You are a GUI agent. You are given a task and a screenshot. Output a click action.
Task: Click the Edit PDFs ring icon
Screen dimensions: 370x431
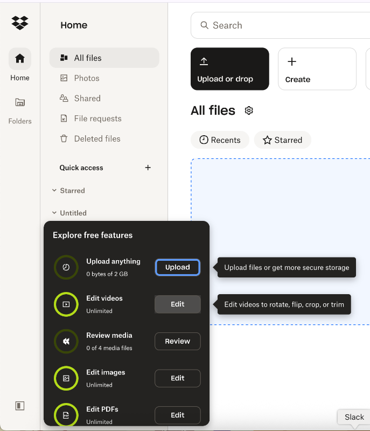(66, 415)
